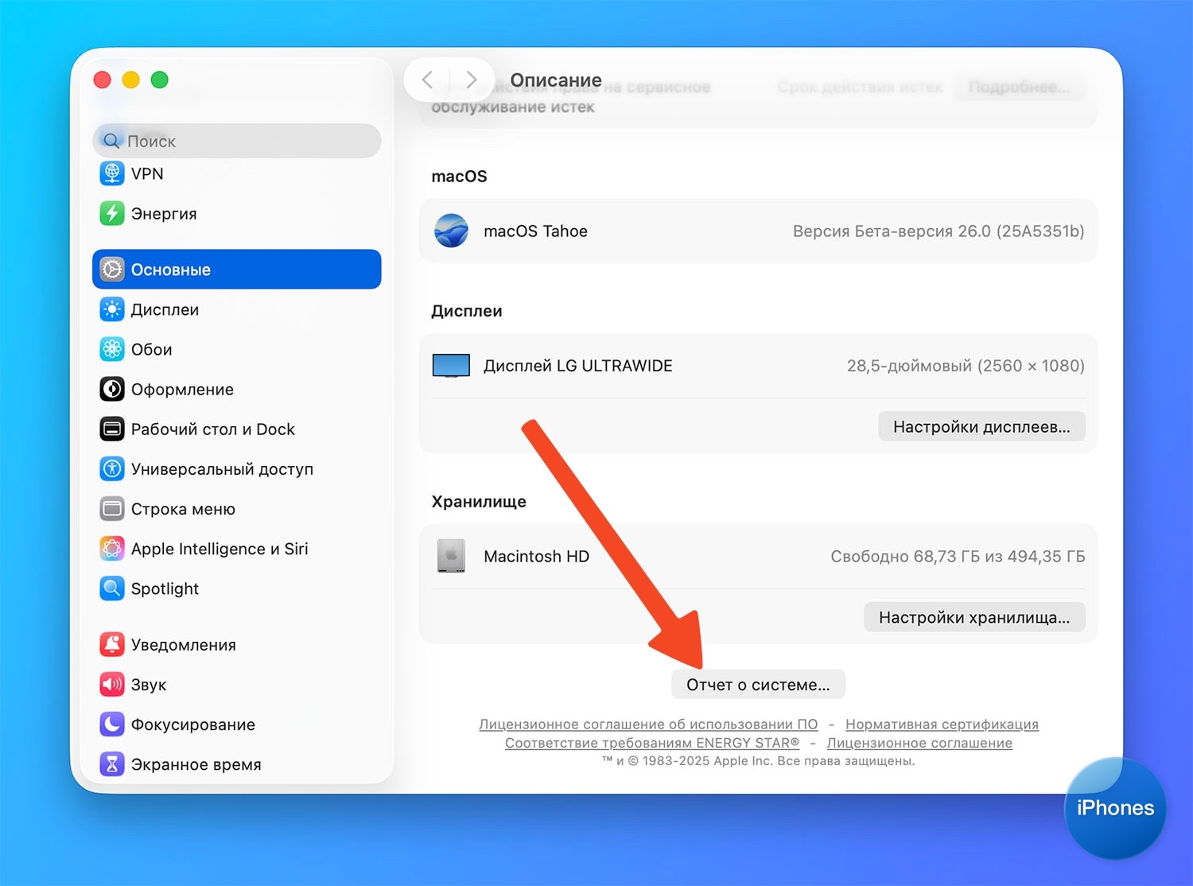Click the Универсальный доступ accessibility icon
Image resolution: width=1193 pixels, height=886 pixels.
coord(112,468)
